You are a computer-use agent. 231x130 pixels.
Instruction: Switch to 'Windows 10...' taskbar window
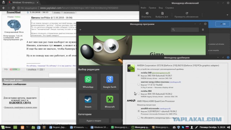point(99,127)
